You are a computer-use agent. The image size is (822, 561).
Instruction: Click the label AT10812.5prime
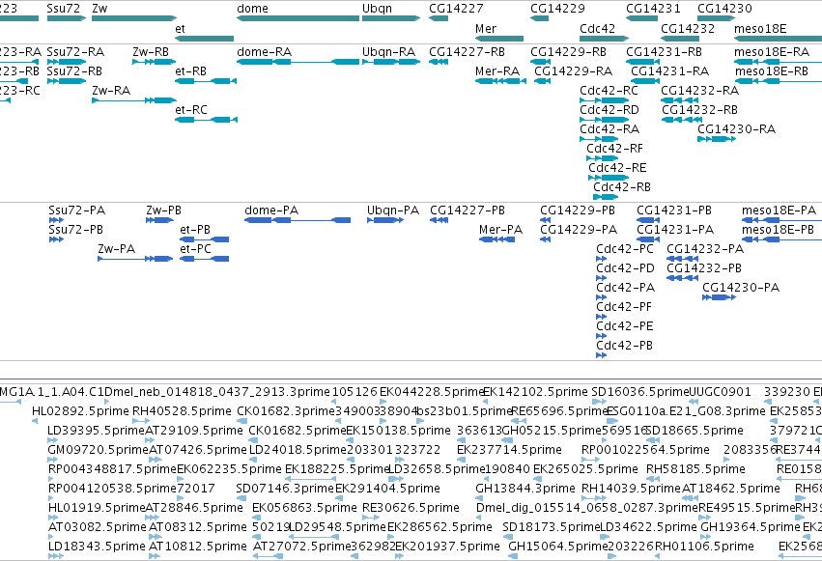(x=198, y=547)
